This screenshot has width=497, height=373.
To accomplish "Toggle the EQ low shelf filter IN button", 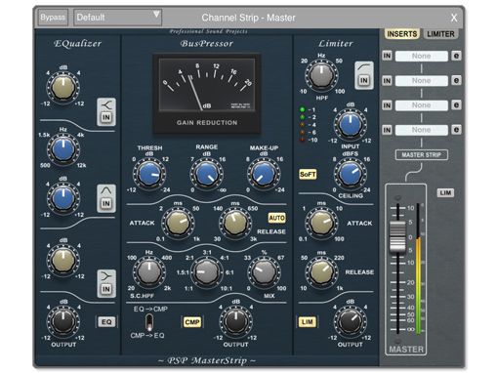I will click(106, 289).
